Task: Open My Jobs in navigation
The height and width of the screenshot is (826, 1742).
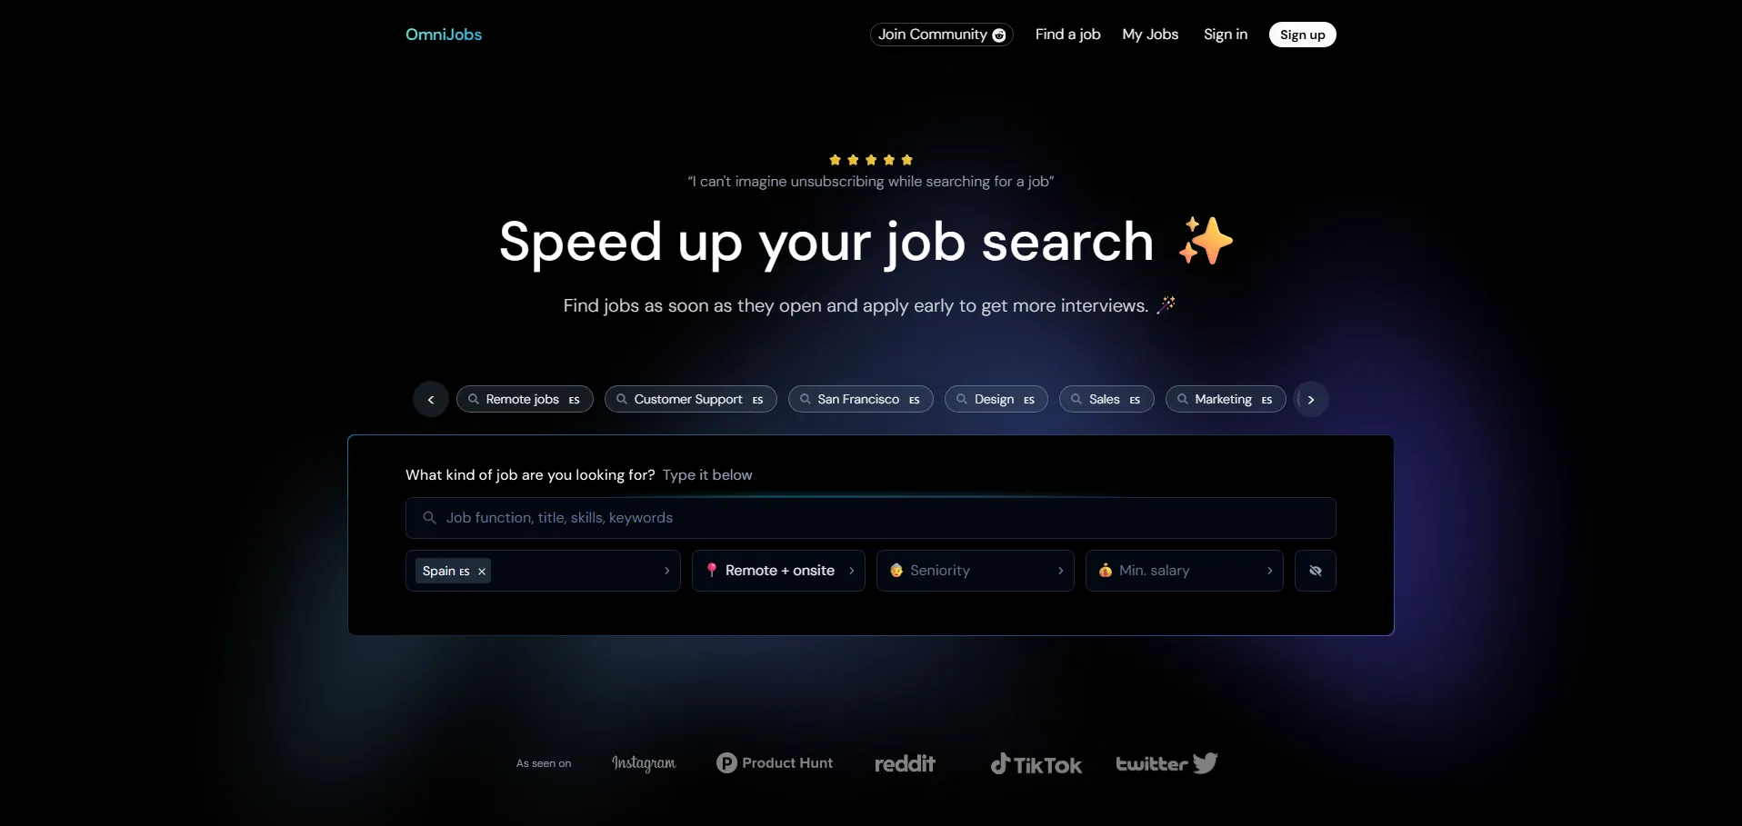Action: (x=1150, y=35)
